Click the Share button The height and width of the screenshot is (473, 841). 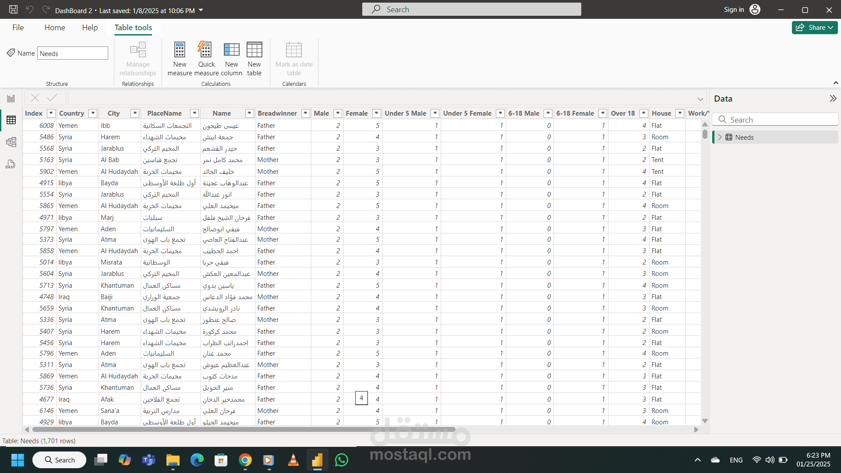814,28
